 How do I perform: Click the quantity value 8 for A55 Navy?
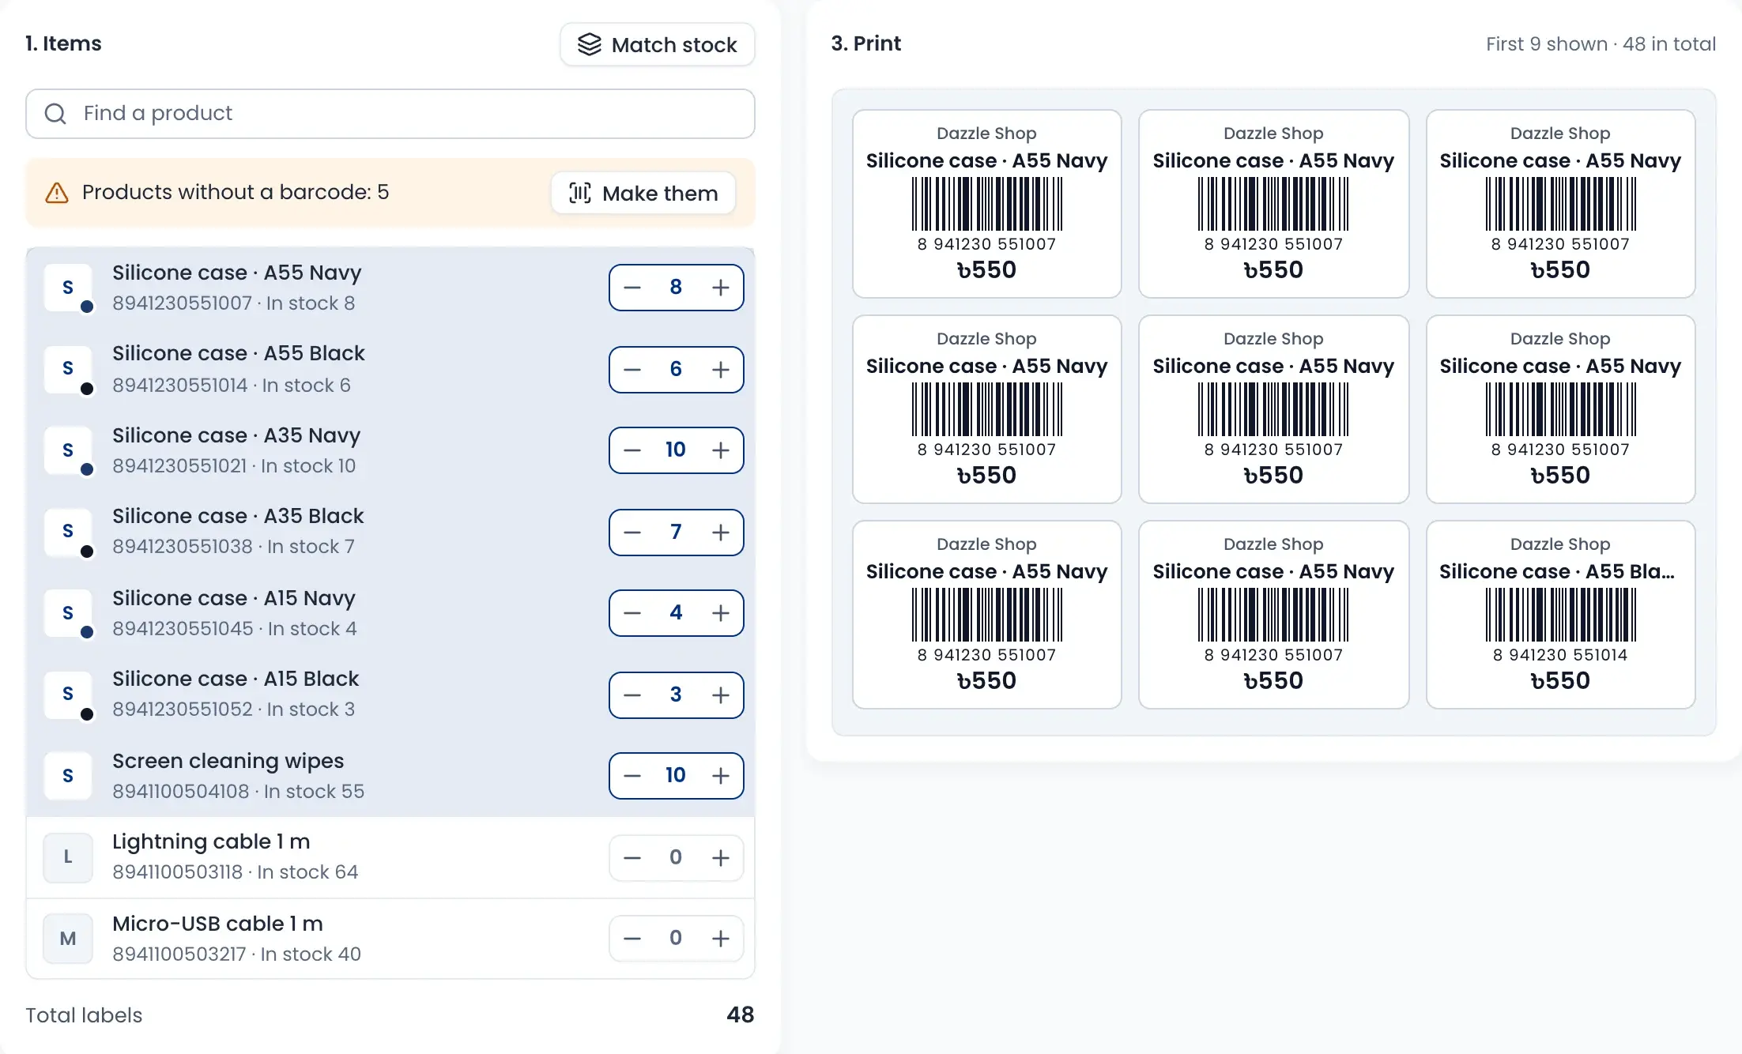tap(676, 287)
